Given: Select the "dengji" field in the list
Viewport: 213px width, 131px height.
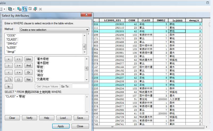Looking at the screenshot, I should click(11, 52).
